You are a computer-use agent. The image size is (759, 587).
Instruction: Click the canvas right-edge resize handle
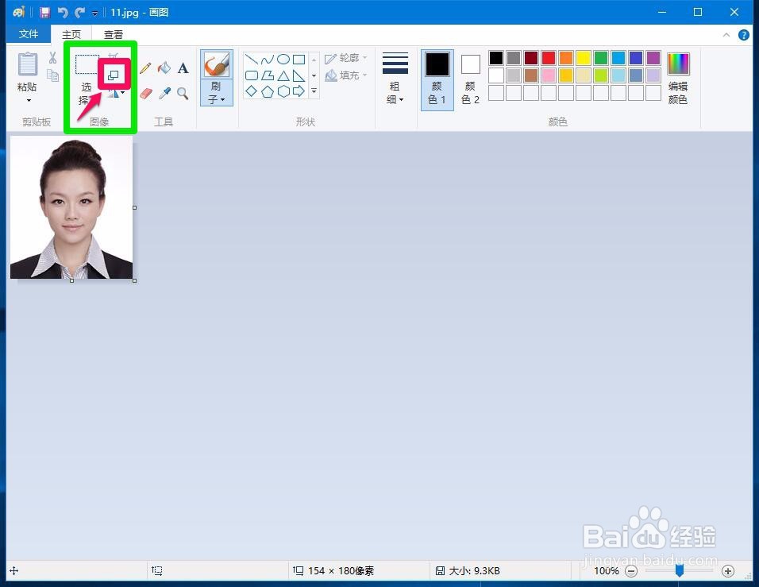pos(134,207)
